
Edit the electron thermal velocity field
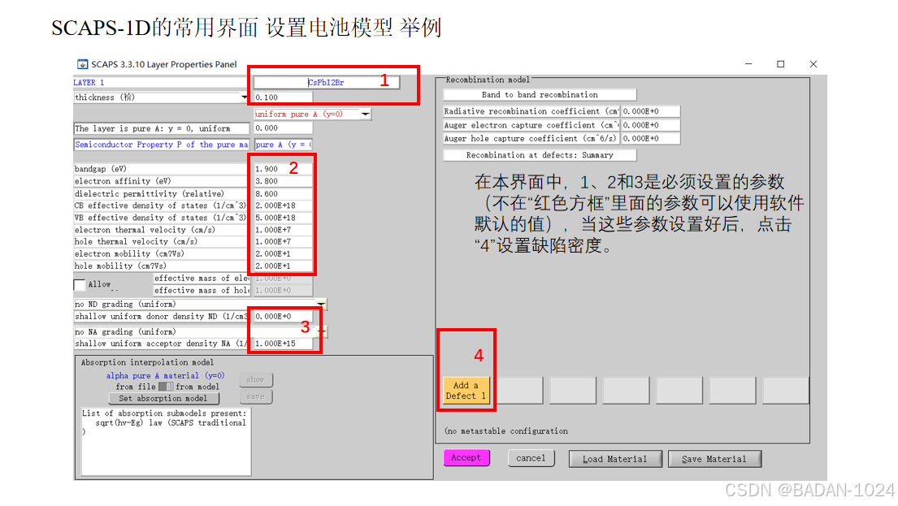[283, 230]
